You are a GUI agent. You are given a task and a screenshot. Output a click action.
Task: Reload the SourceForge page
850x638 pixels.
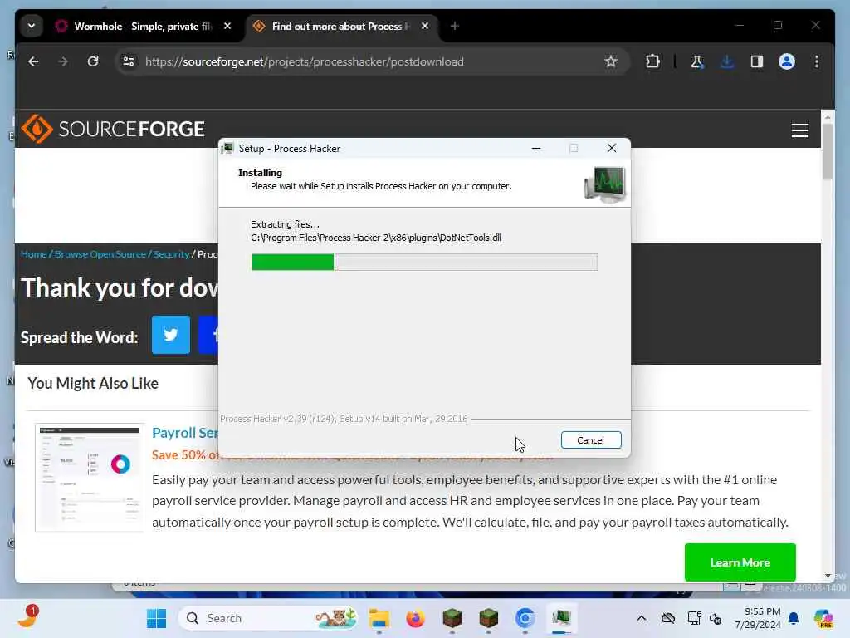(x=93, y=61)
